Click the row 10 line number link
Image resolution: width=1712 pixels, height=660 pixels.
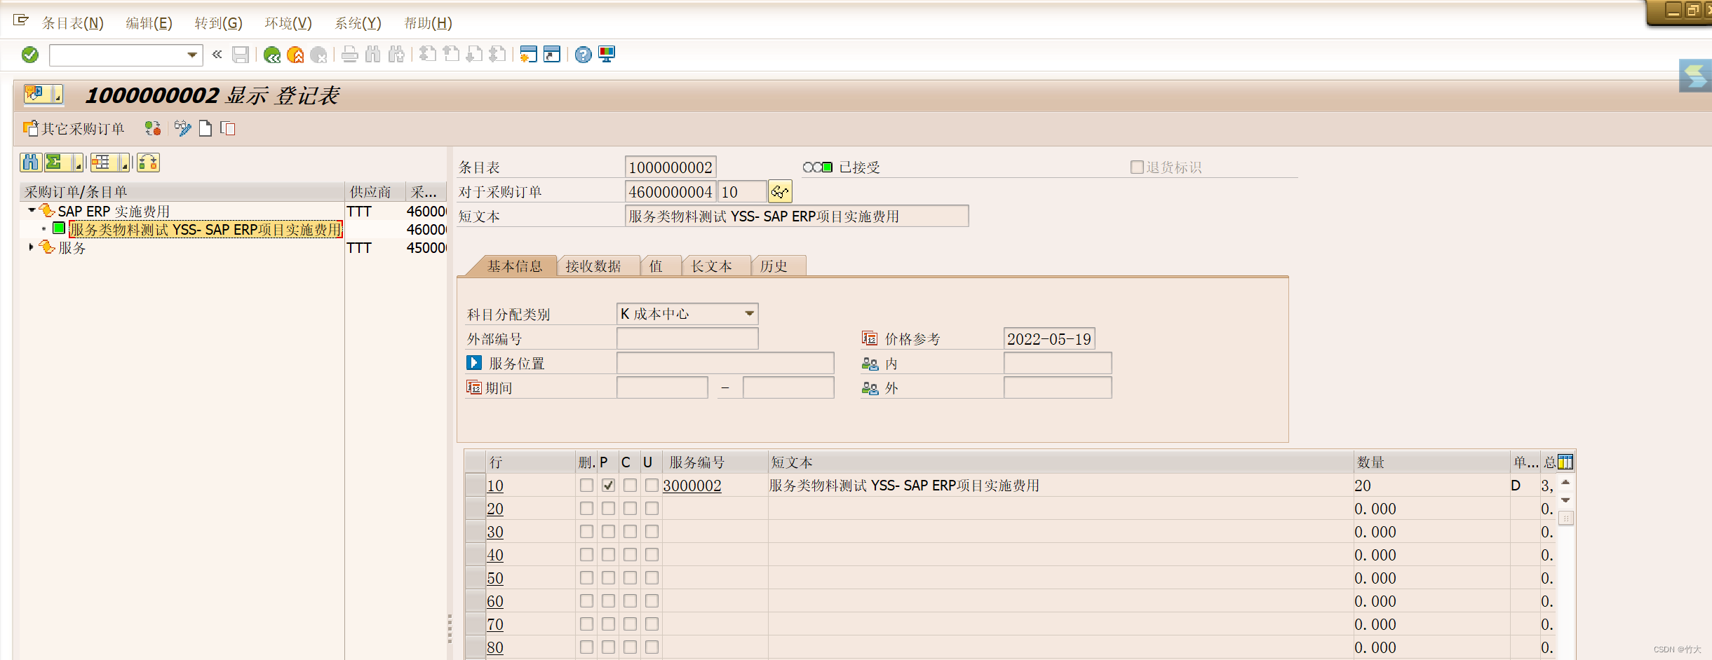point(495,485)
